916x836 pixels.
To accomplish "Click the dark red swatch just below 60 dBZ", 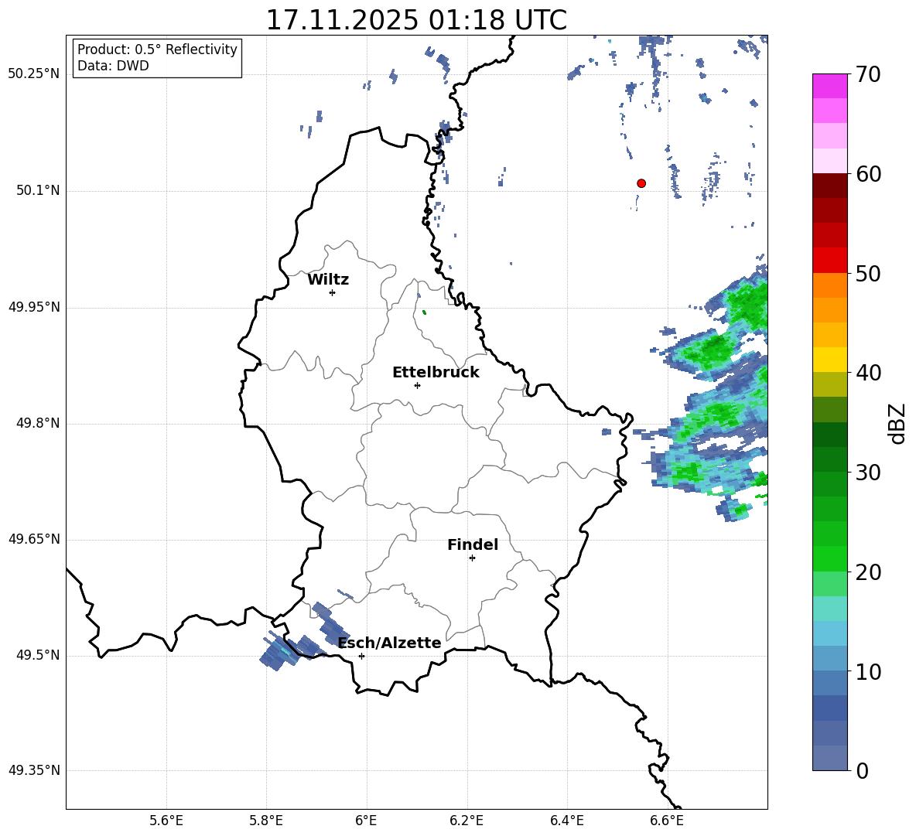I will 829,186.
